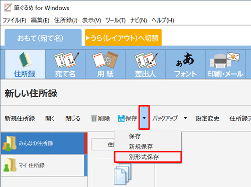This screenshot has width=251, height=187.
Task: Click the 新しい住所録 heading text
Action: [31, 93]
